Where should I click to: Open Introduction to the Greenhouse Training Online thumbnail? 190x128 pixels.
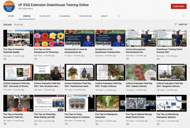coord(110,38)
